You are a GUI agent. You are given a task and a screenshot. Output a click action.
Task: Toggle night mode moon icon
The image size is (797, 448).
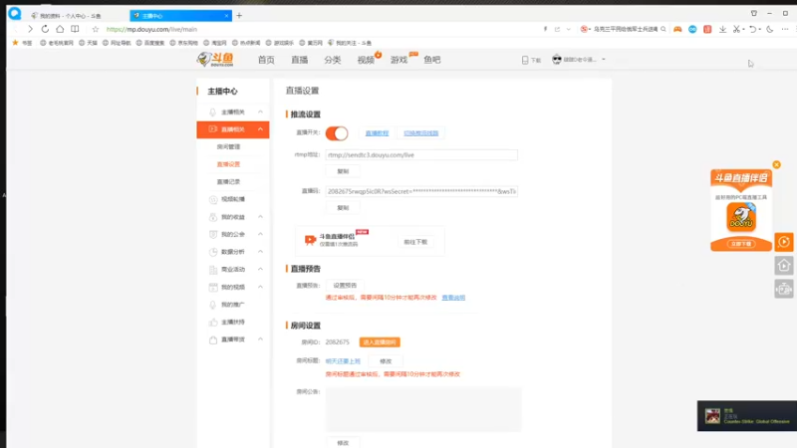[x=769, y=30]
